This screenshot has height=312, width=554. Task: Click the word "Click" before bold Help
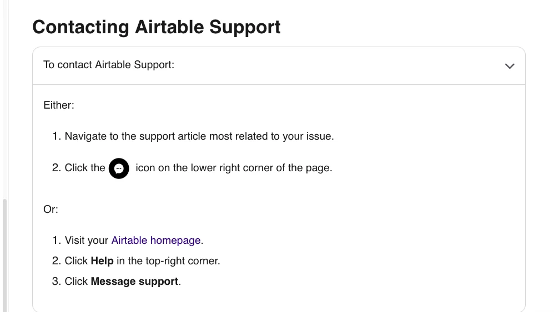pyautogui.click(x=76, y=261)
